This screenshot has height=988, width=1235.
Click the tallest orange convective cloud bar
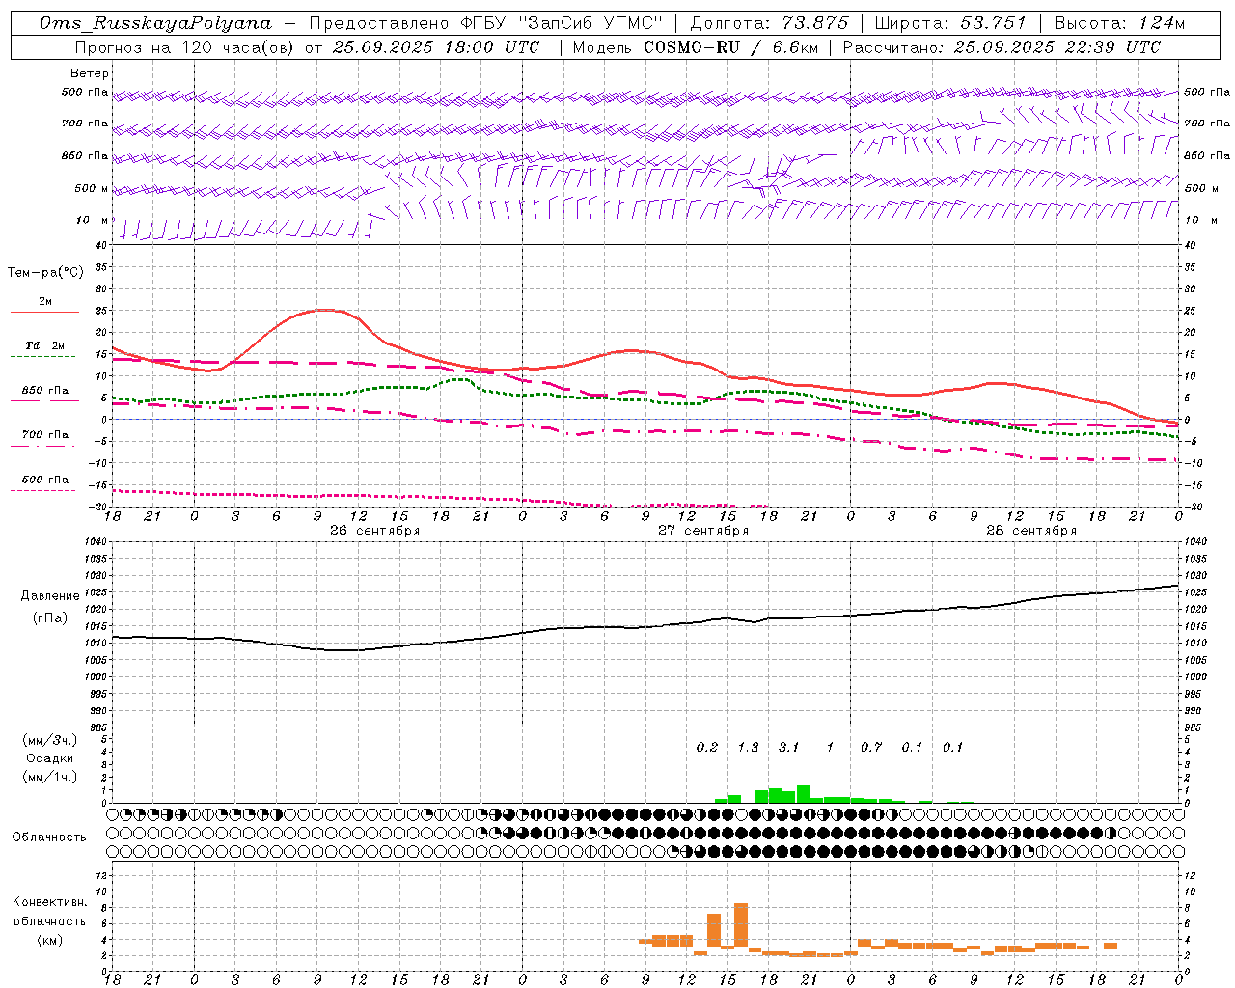coord(741,926)
